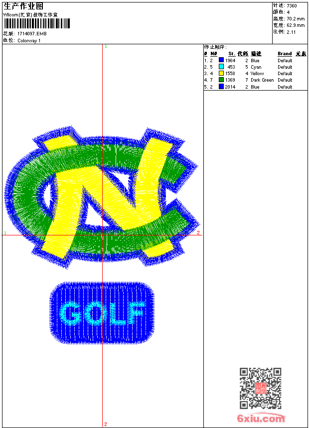
Task: Click the "Brand" column header
Action: (x=285, y=54)
